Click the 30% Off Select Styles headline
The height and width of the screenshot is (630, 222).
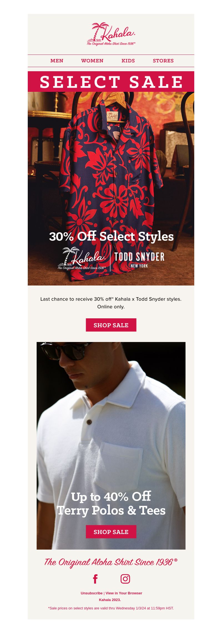[x=111, y=237]
